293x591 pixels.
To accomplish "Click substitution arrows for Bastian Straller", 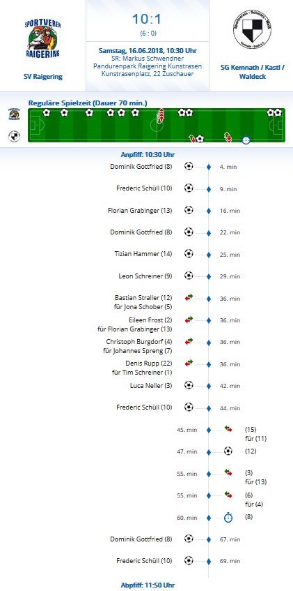I will (189, 298).
